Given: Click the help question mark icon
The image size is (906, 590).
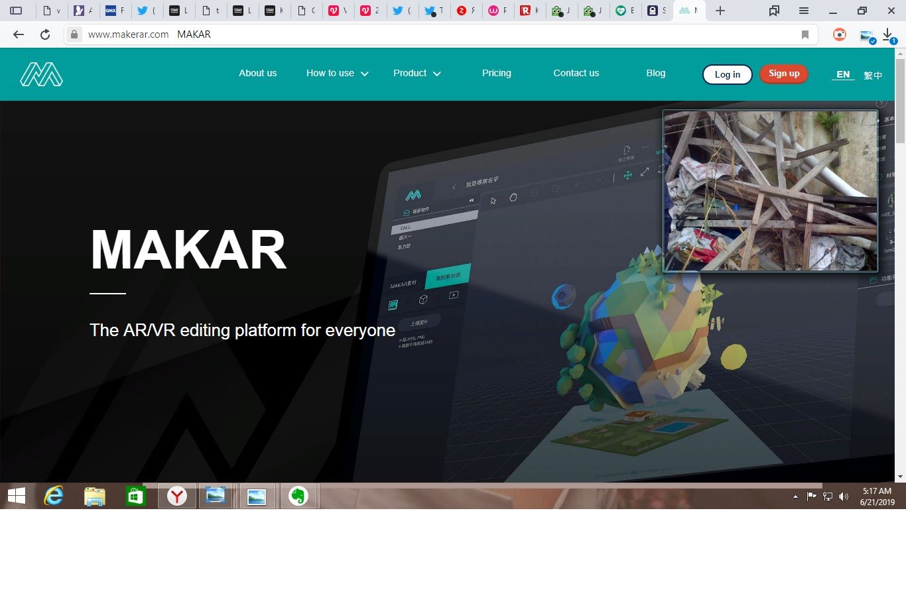Looking at the screenshot, I should click(881, 103).
